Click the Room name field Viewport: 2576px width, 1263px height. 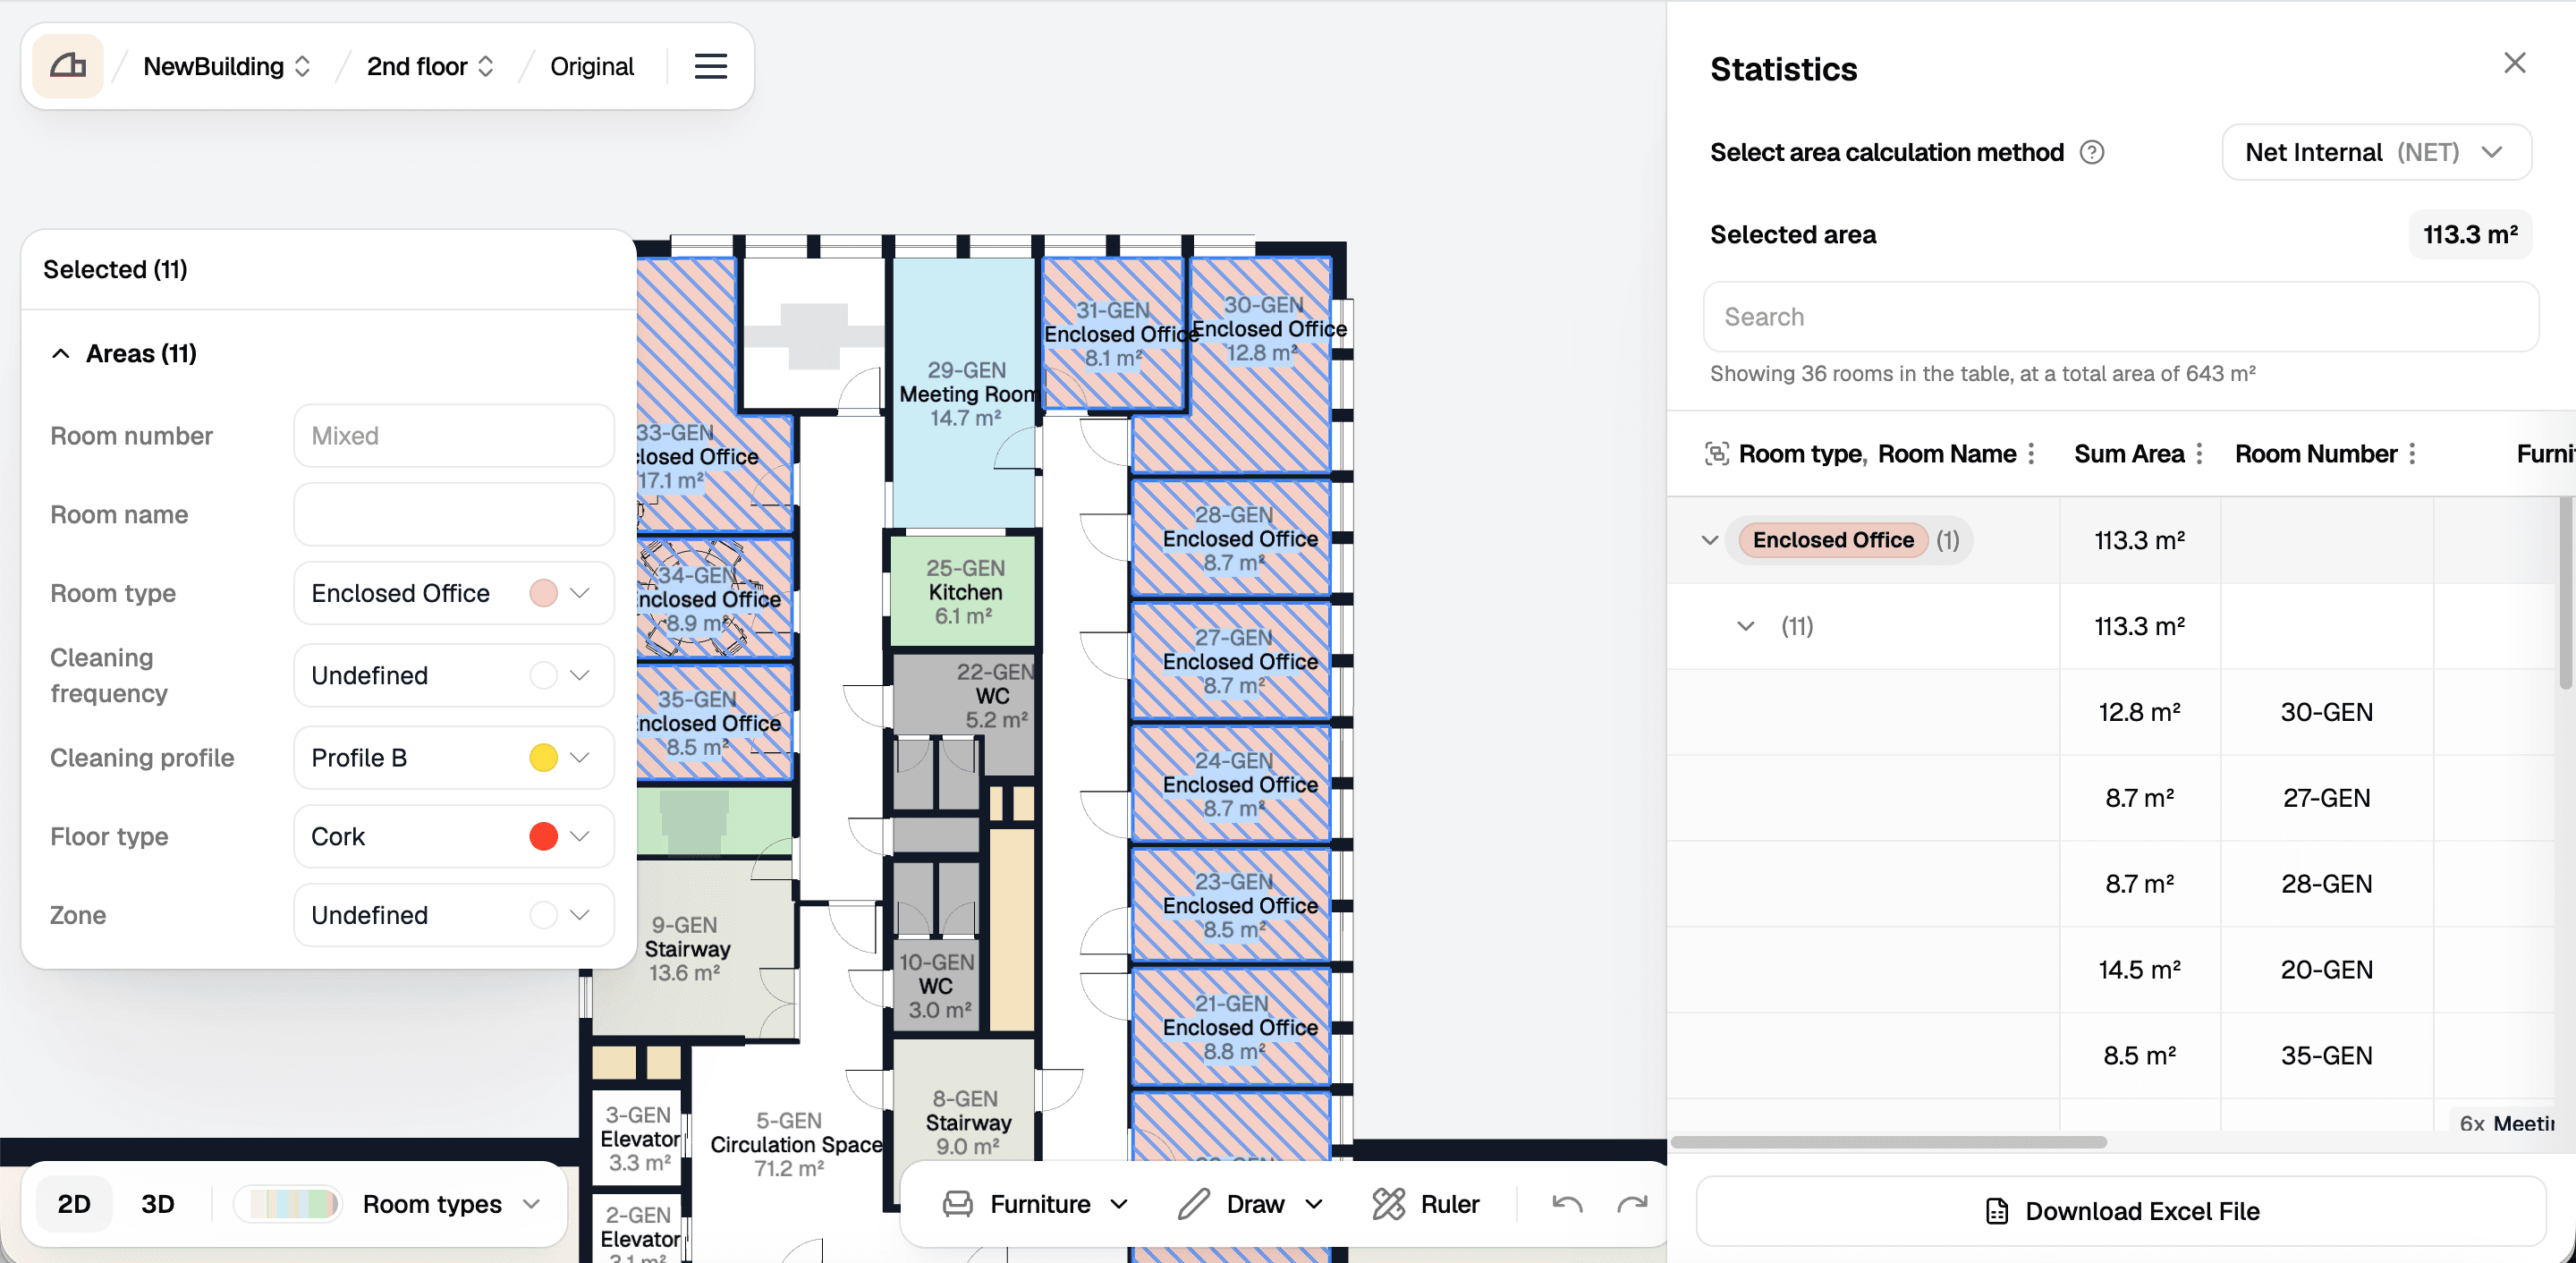tap(454, 515)
